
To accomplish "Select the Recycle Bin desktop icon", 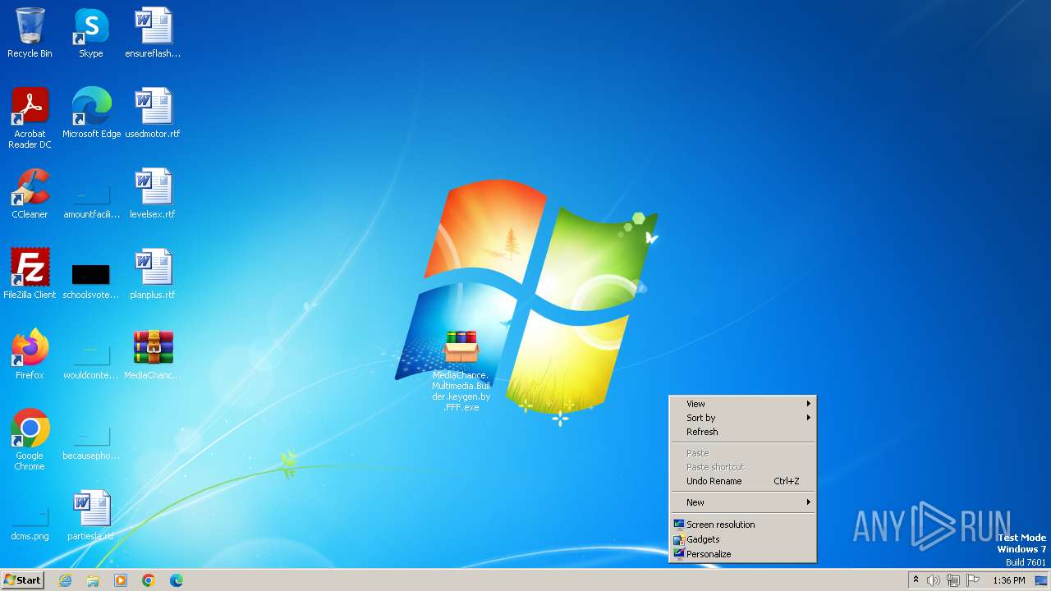I will 30,33.
